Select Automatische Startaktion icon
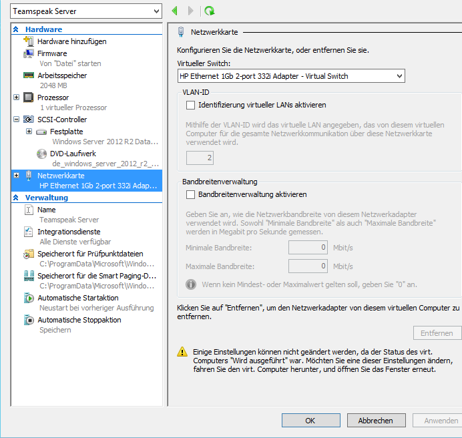 [x=29, y=298]
